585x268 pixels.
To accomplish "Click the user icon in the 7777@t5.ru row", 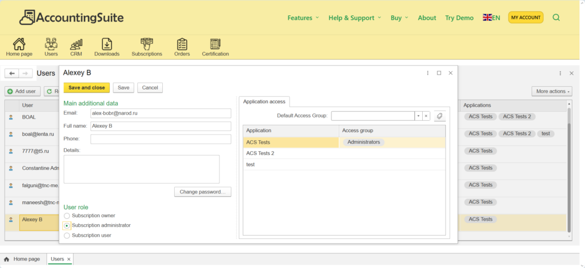I will pyautogui.click(x=11, y=151).
